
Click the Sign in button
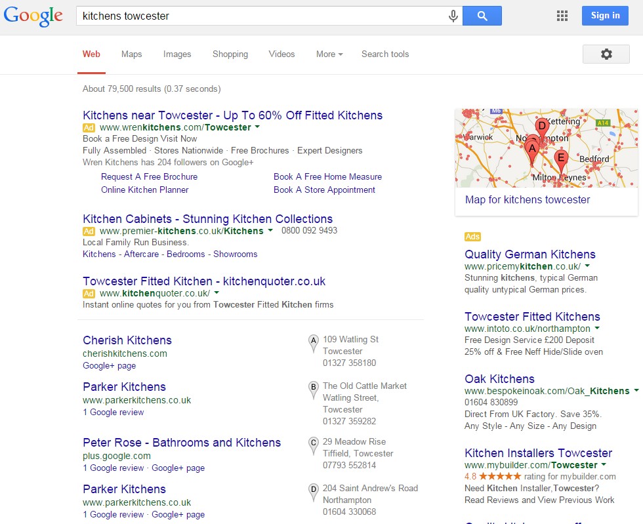605,16
